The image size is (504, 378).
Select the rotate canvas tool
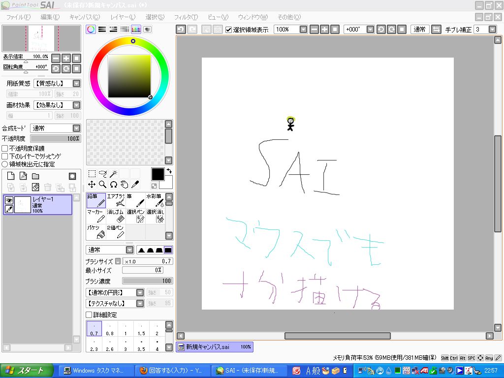point(114,185)
